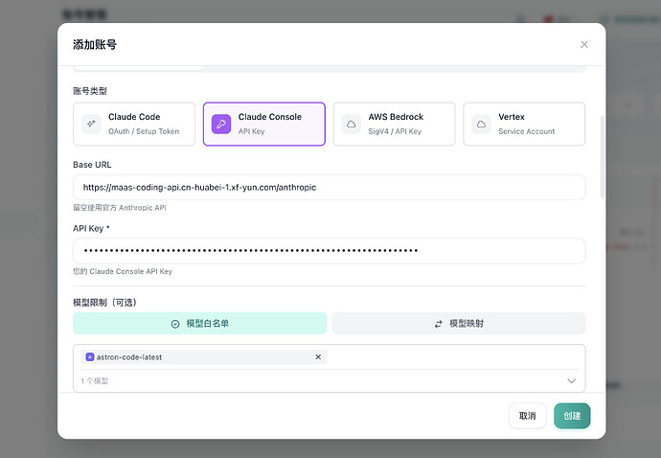Click the Base URL field label
Image resolution: width=661 pixels, height=458 pixels.
click(92, 165)
